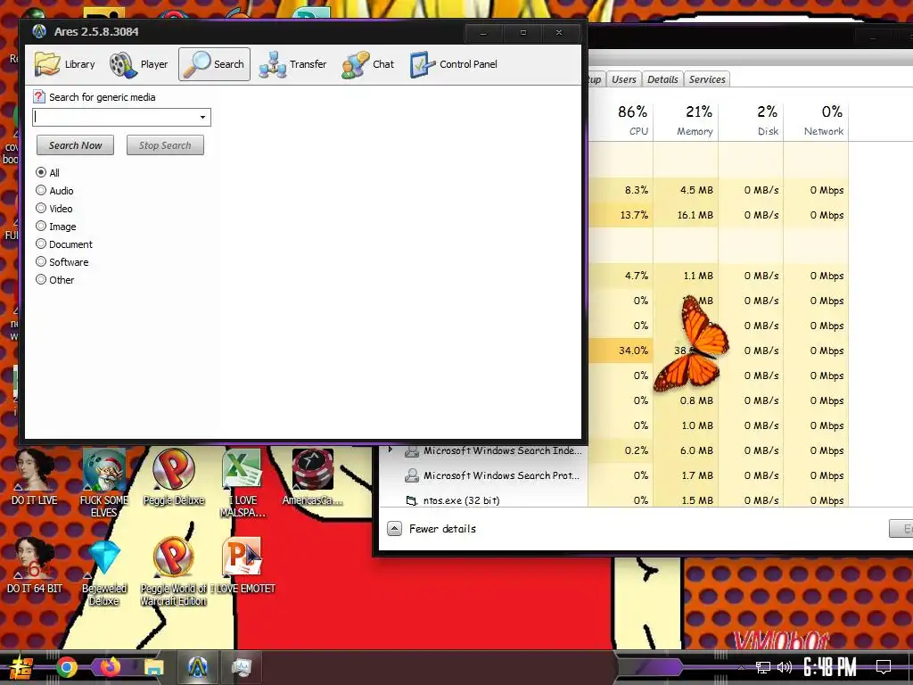
Task: Open the Library section in Ares
Action: [64, 64]
